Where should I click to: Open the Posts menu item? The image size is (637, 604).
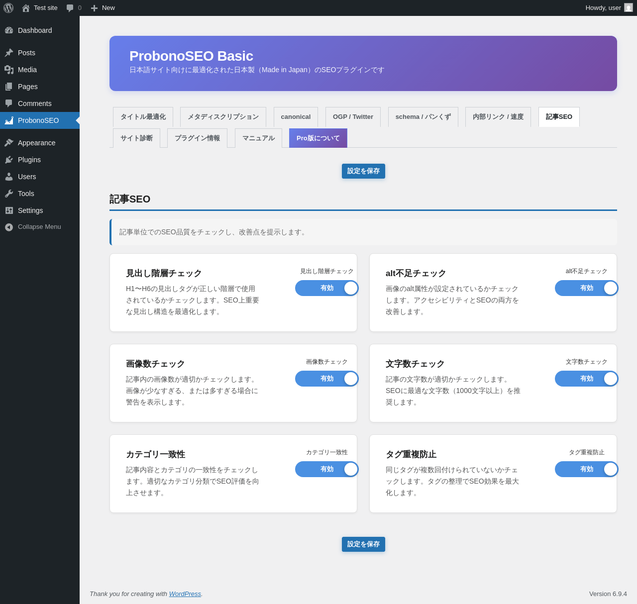pyautogui.click(x=40, y=53)
